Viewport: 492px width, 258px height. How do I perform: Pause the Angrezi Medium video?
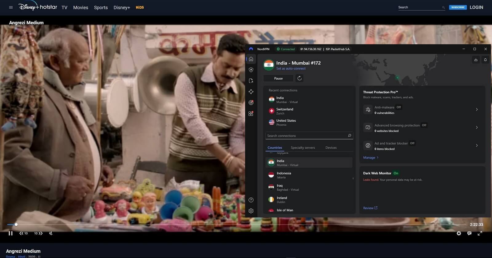coord(10,233)
